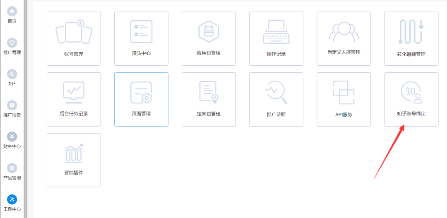The height and width of the screenshot is (218, 447).
Task: Click the 资质中心 card label
Action: tap(141, 53)
